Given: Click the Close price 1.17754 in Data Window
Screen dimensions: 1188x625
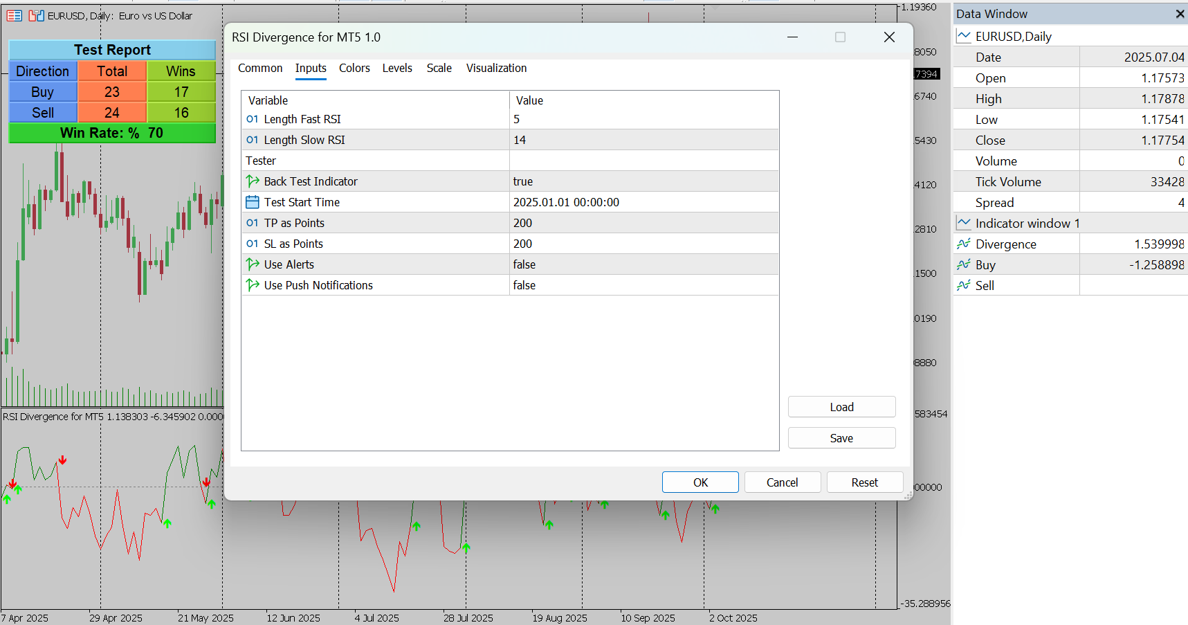Looking at the screenshot, I should point(1162,141).
